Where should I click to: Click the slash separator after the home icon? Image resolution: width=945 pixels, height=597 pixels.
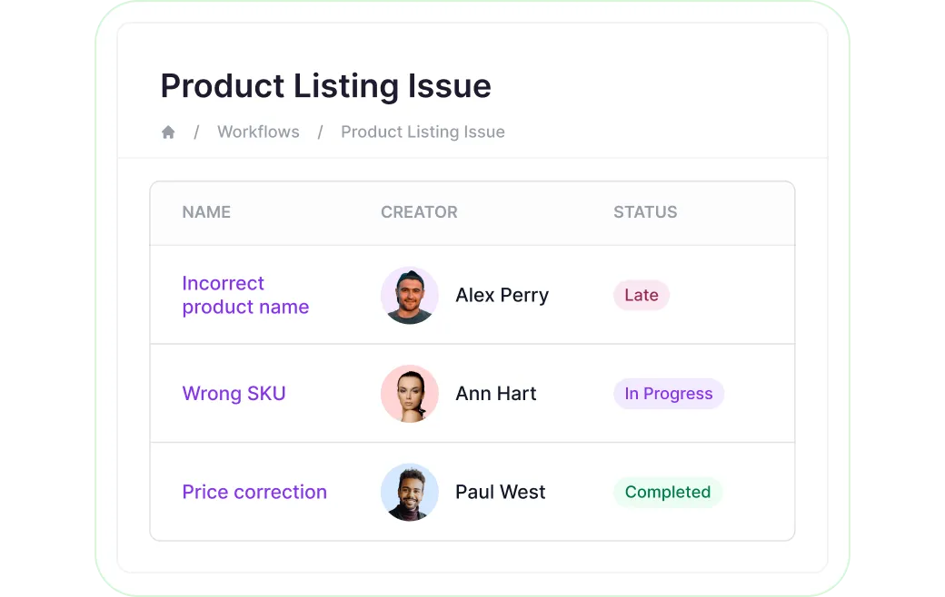click(196, 132)
